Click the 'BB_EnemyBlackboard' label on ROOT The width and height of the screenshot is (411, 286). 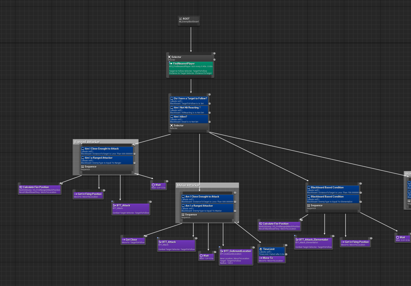tap(189, 22)
